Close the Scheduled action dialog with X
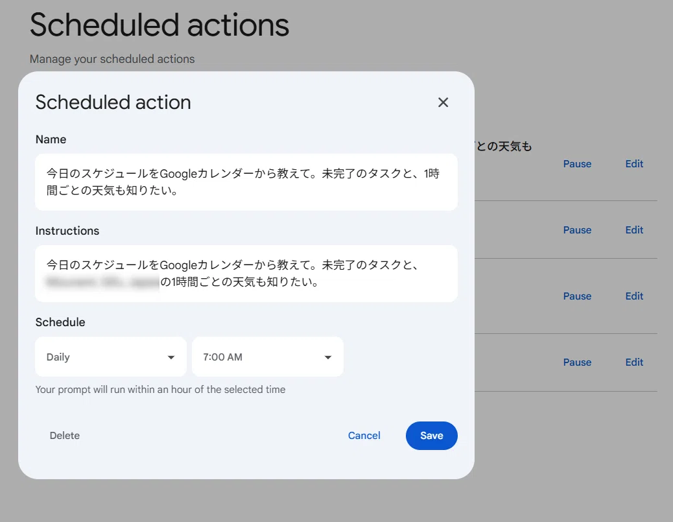 click(x=443, y=102)
